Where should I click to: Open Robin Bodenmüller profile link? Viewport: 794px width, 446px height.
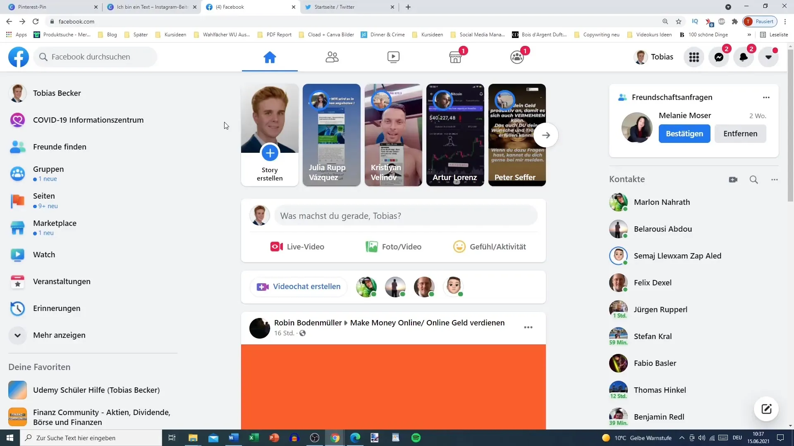point(308,323)
